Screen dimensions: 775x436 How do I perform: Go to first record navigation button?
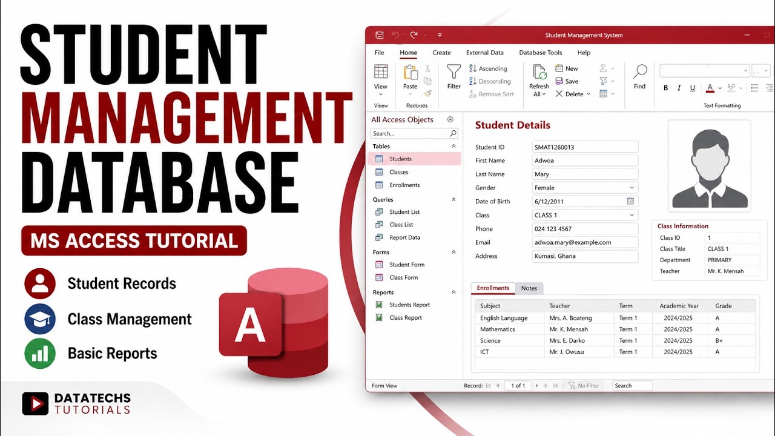coord(488,385)
